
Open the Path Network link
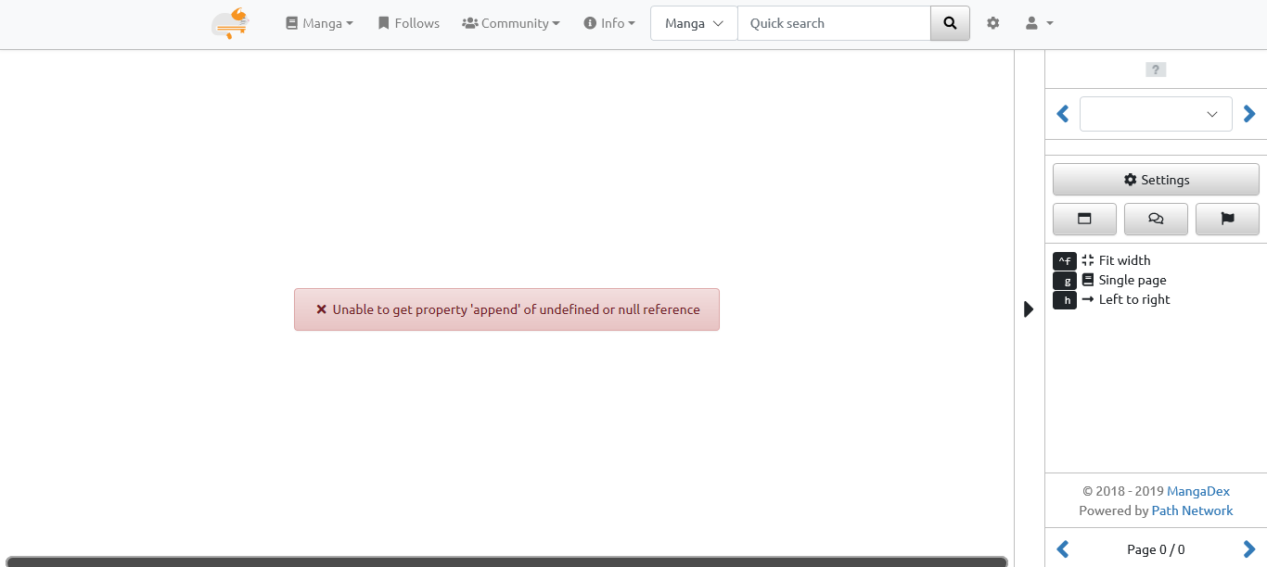coord(1192,510)
